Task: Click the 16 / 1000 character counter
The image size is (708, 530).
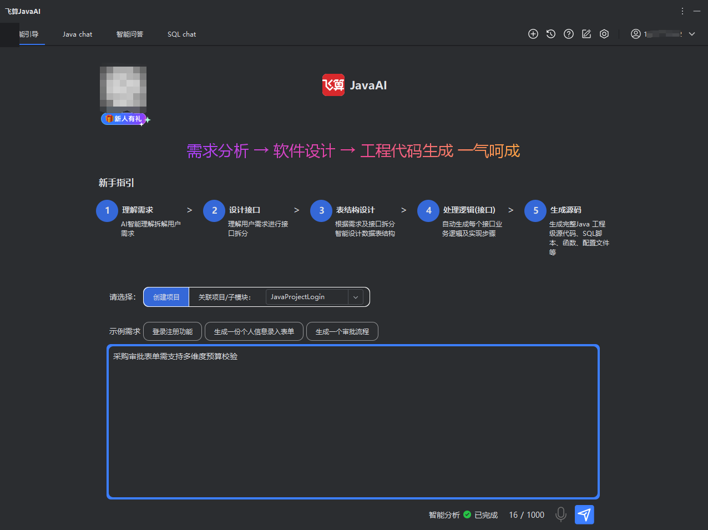Action: [x=527, y=515]
